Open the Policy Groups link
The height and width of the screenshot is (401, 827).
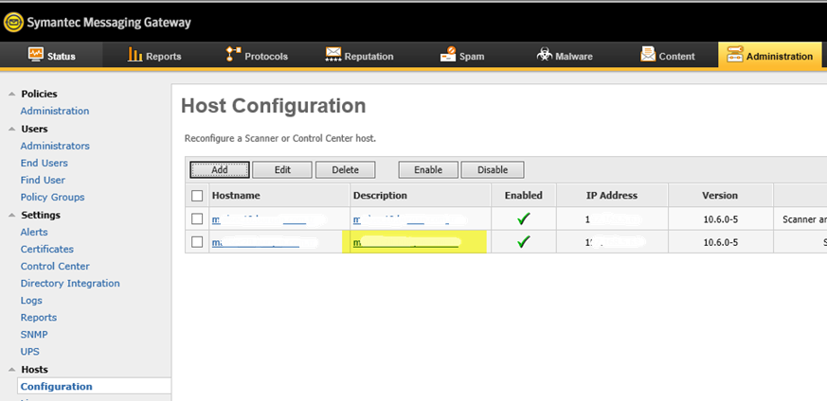coord(52,198)
